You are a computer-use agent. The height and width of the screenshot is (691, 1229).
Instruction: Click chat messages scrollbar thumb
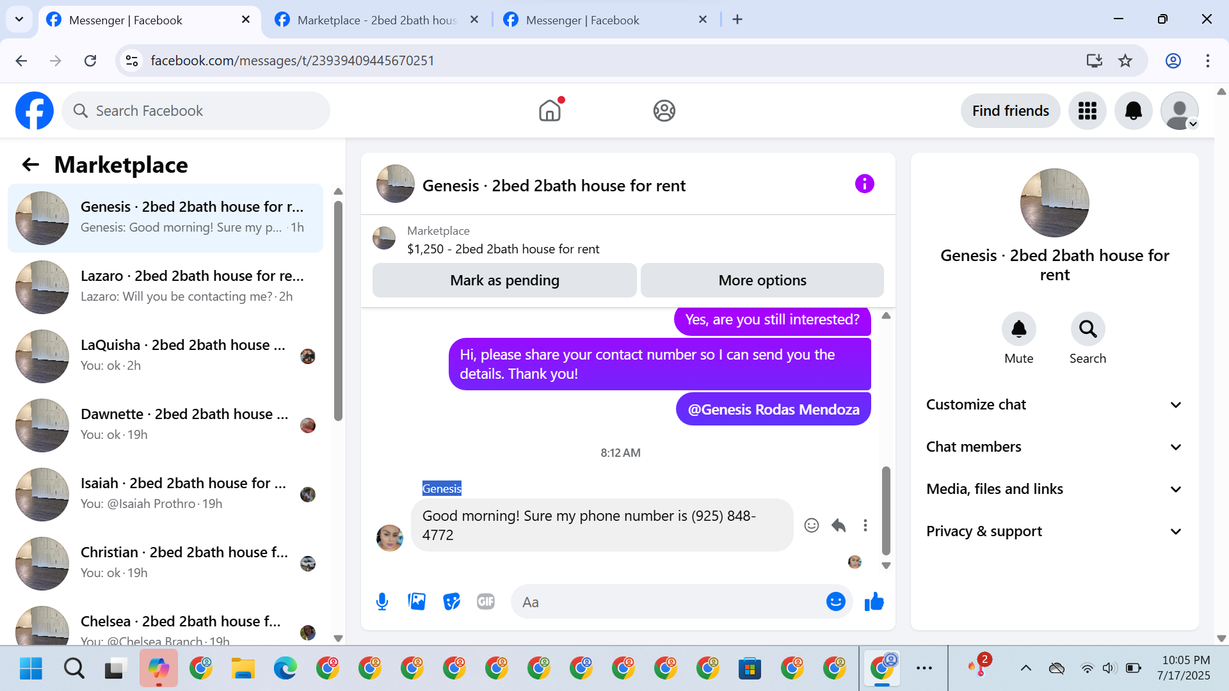886,510
